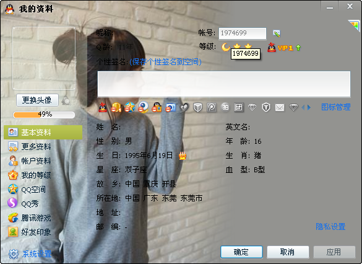Click the green upgrade arrow next to VIP1
This screenshot has height=264, width=362.
coord(298,48)
